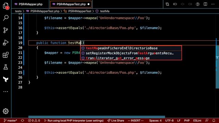The height and width of the screenshot is (123, 219).
Task: Click assertEquals call on line 16
Action: (70, 28)
